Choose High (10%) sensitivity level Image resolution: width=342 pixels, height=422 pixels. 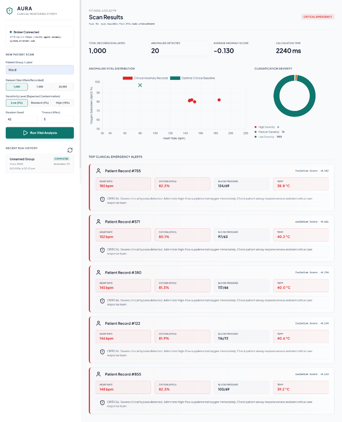(63, 103)
